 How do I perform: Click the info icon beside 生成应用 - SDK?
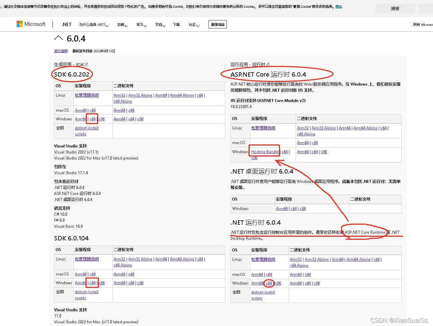tap(87, 65)
